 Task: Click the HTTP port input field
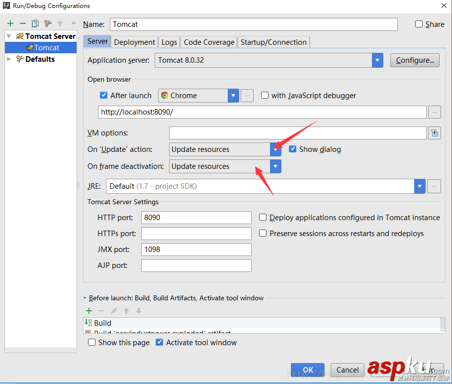[196, 218]
